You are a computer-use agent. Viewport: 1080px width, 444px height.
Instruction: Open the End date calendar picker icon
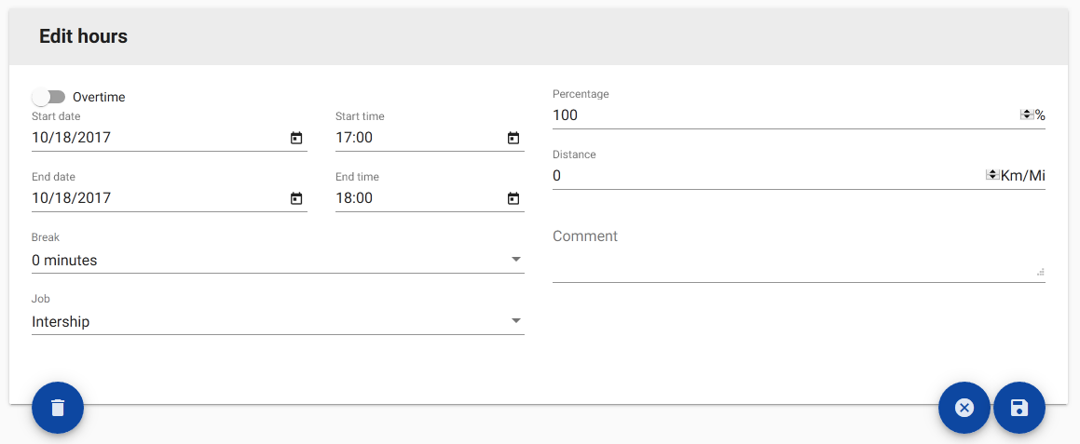[x=296, y=198]
